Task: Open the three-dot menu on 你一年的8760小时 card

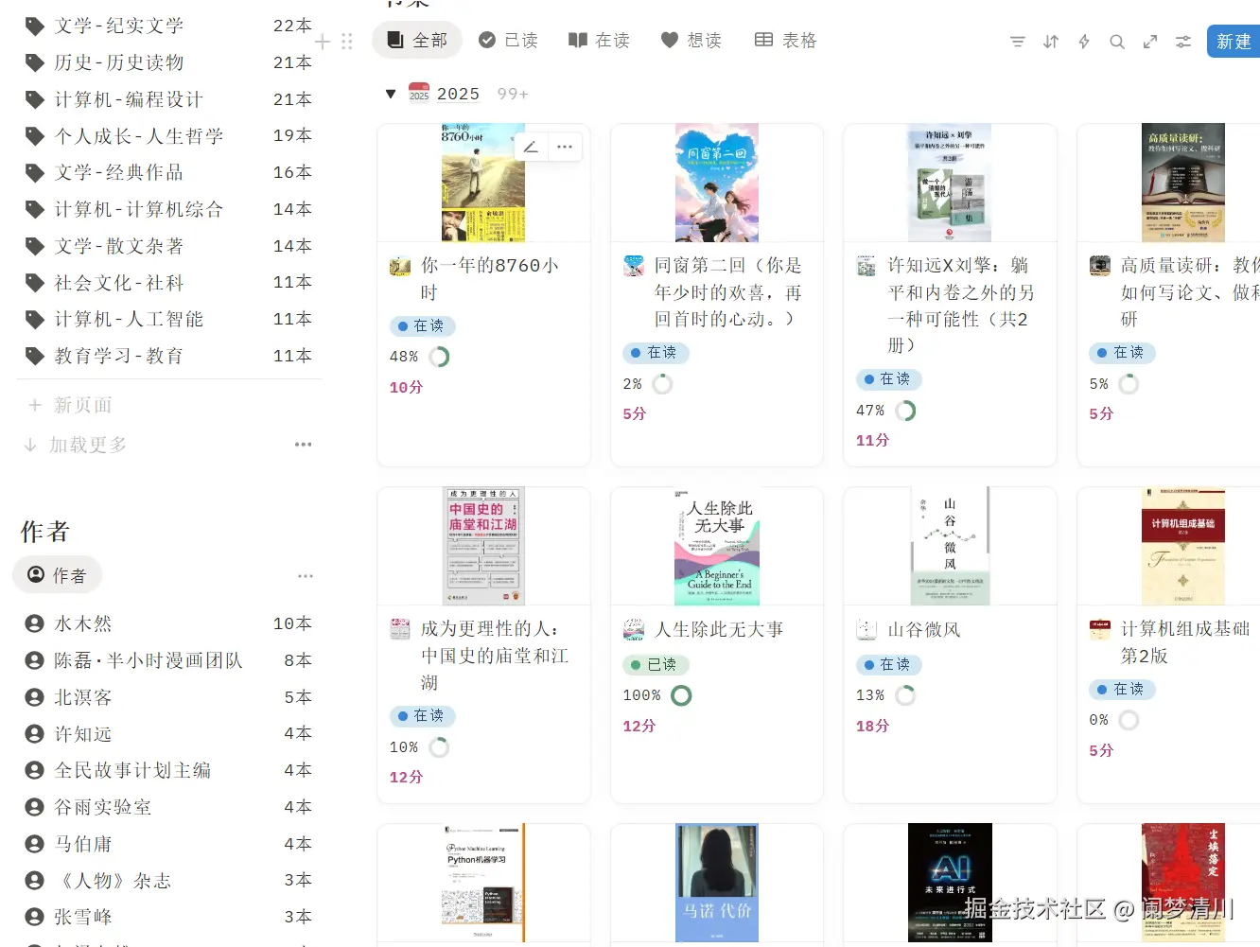Action: pyautogui.click(x=565, y=147)
